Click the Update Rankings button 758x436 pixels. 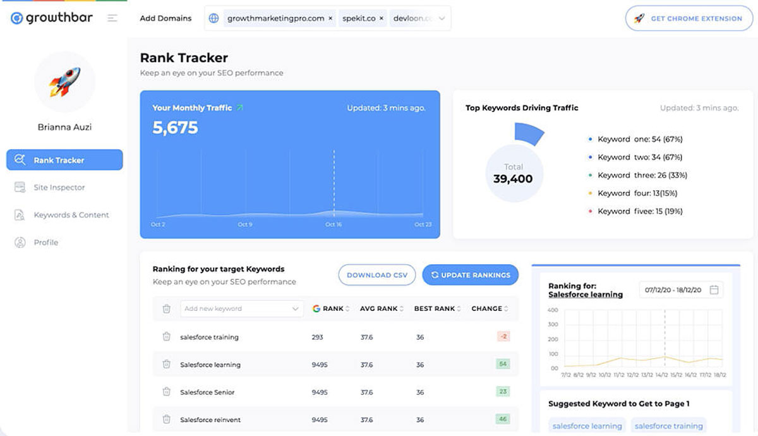click(471, 275)
